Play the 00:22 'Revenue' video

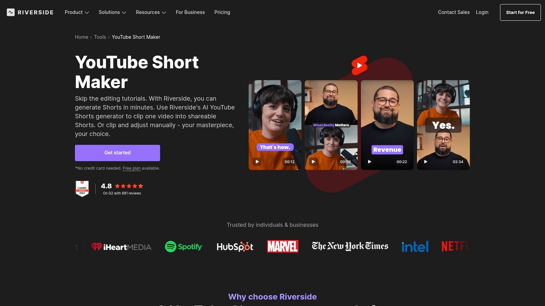click(370, 162)
